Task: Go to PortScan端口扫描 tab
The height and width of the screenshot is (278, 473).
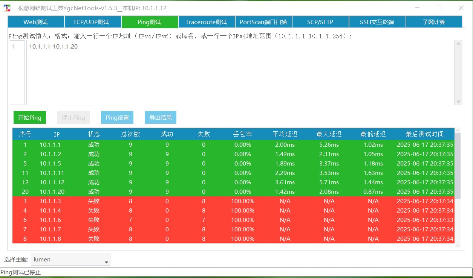Action: (263, 22)
